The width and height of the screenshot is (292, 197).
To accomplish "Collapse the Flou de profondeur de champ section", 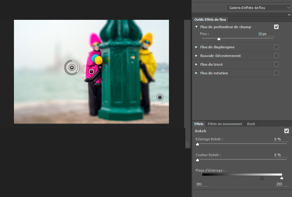I will click(197, 27).
